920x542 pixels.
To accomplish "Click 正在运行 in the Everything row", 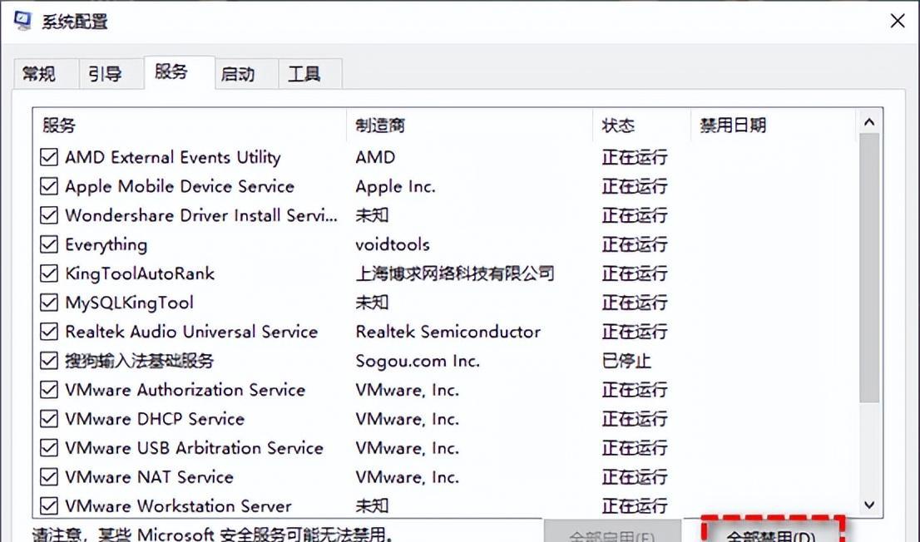I will [635, 244].
